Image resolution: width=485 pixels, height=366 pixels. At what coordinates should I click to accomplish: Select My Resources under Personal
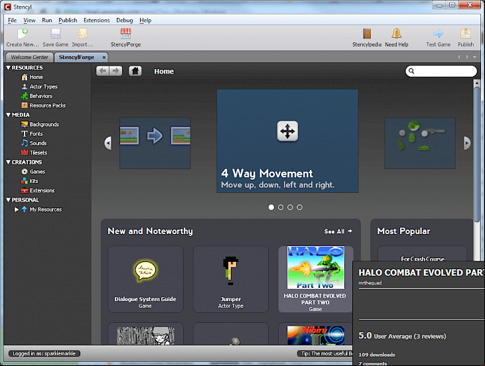point(42,210)
